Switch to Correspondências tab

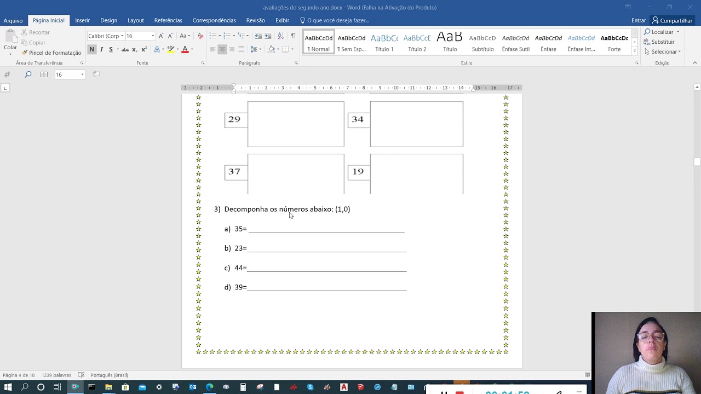(214, 20)
